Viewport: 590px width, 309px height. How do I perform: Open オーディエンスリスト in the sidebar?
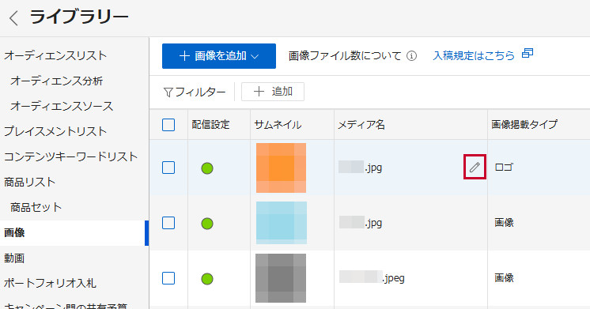click(55, 55)
